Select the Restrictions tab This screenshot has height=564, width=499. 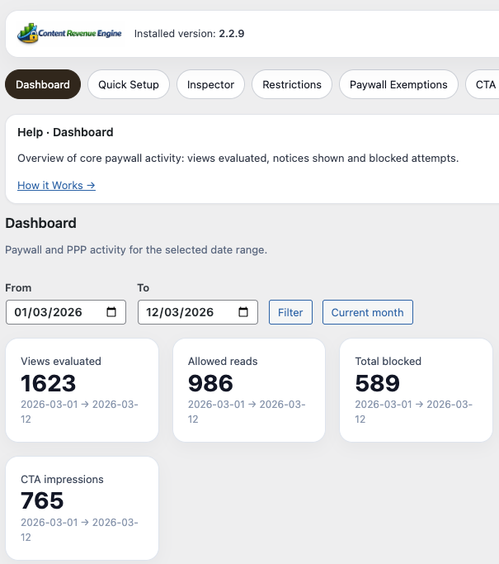coord(292,84)
